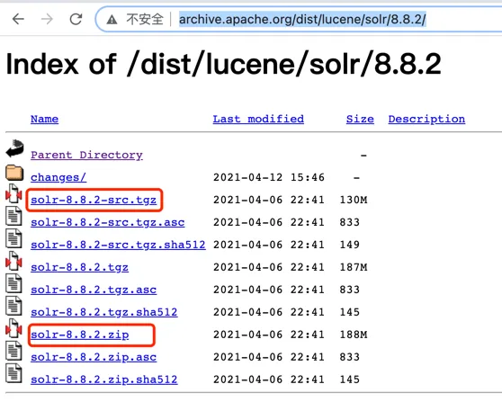Click the archive icon beside solr-8.8.2.tgz
The width and height of the screenshot is (502, 402).
(x=13, y=261)
